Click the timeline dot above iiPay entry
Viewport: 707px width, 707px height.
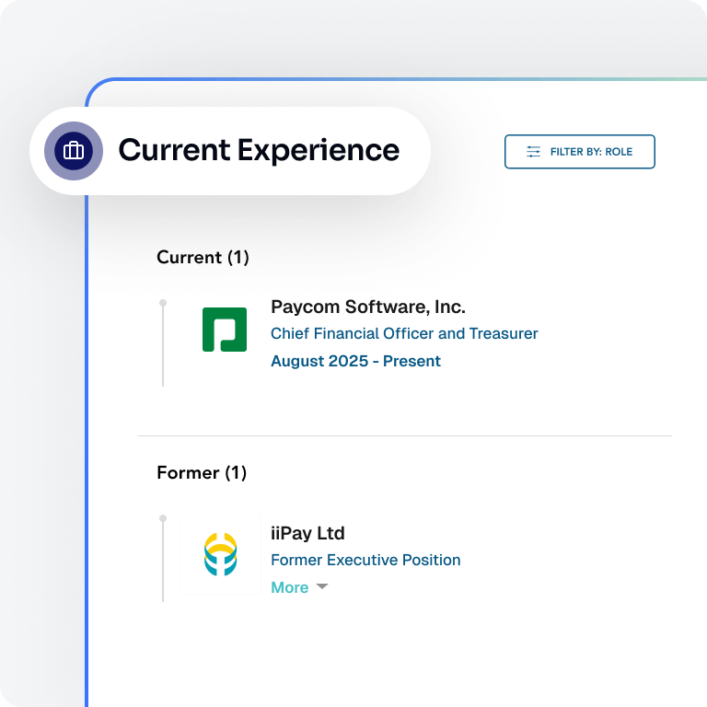click(163, 518)
